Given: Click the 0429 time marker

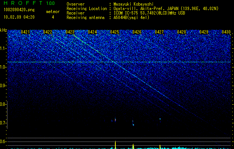Looking at the screenshot, I should [204, 32].
